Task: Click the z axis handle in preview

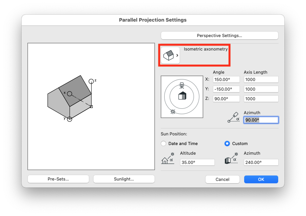Action: tap(91, 81)
